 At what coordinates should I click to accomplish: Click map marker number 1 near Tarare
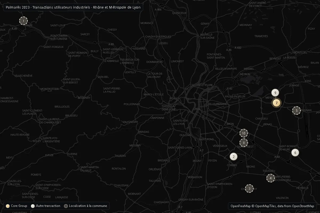(x=23, y=21)
